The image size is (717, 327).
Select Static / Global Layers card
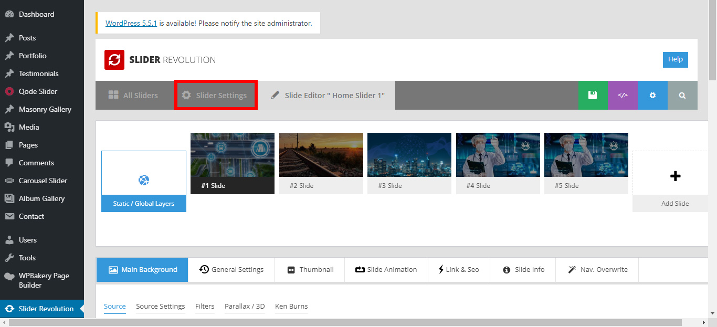pos(144,181)
